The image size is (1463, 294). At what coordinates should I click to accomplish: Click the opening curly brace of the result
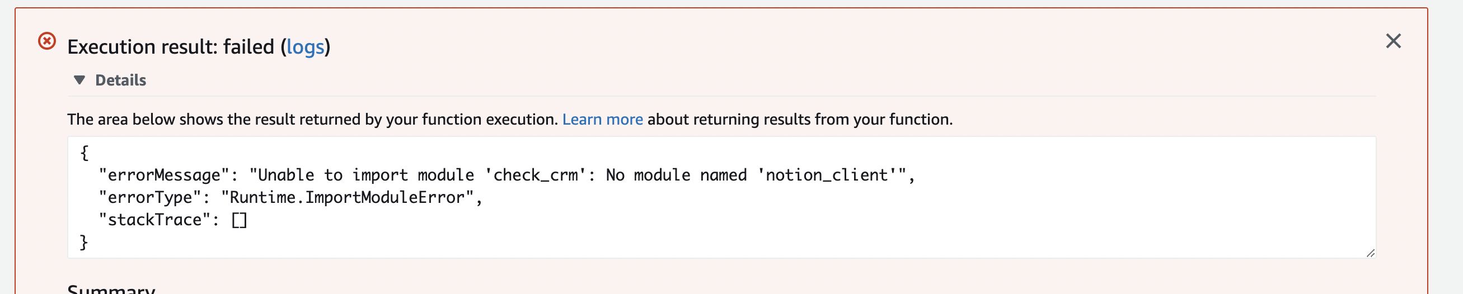[x=85, y=153]
